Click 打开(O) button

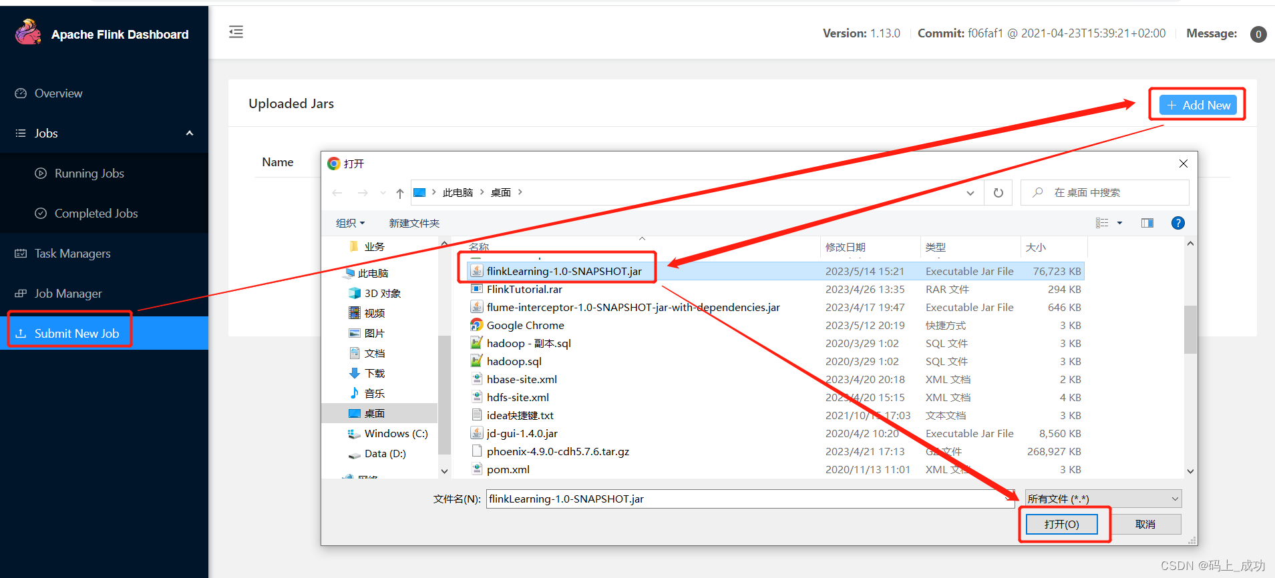[1061, 524]
